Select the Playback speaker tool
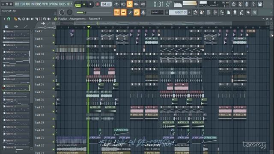 click(49, 19)
